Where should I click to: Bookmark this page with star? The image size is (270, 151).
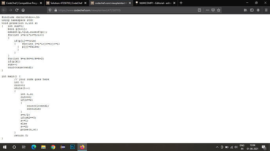[218, 10]
